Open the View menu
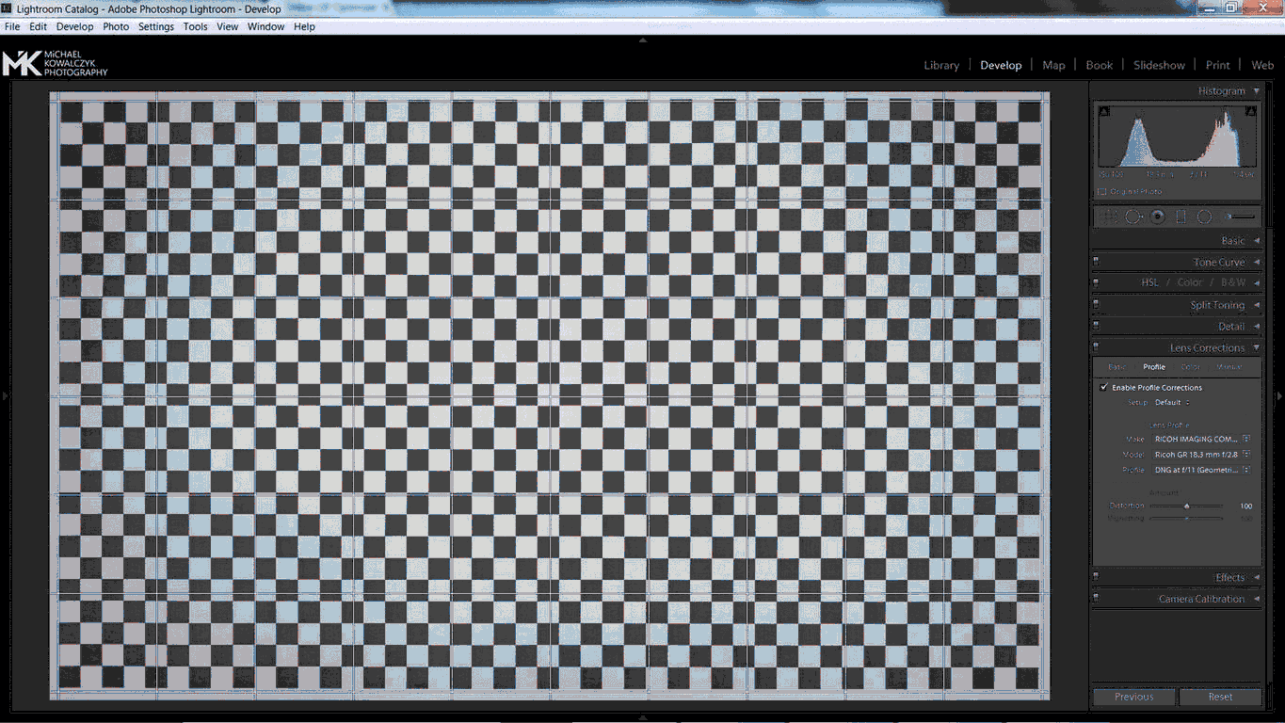This screenshot has width=1285, height=723. coord(228,26)
